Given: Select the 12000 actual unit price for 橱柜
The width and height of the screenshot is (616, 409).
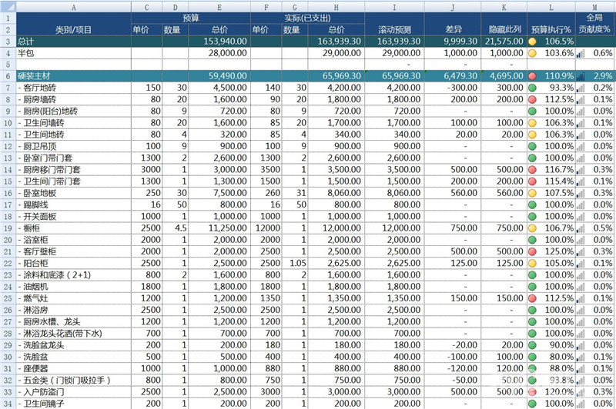Looking at the screenshot, I should pyautogui.click(x=266, y=228).
